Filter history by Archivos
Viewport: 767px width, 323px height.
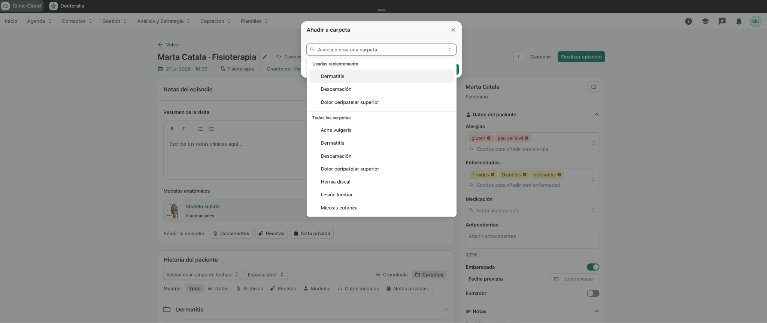[249, 289]
